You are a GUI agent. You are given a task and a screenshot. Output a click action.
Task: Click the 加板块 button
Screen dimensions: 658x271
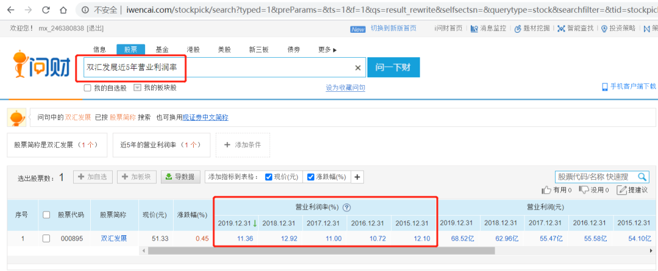point(137,177)
